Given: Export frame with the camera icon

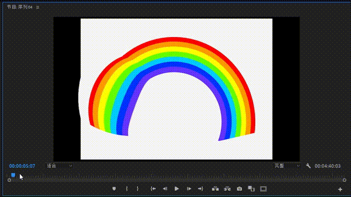Looking at the screenshot, I should click(239, 189).
